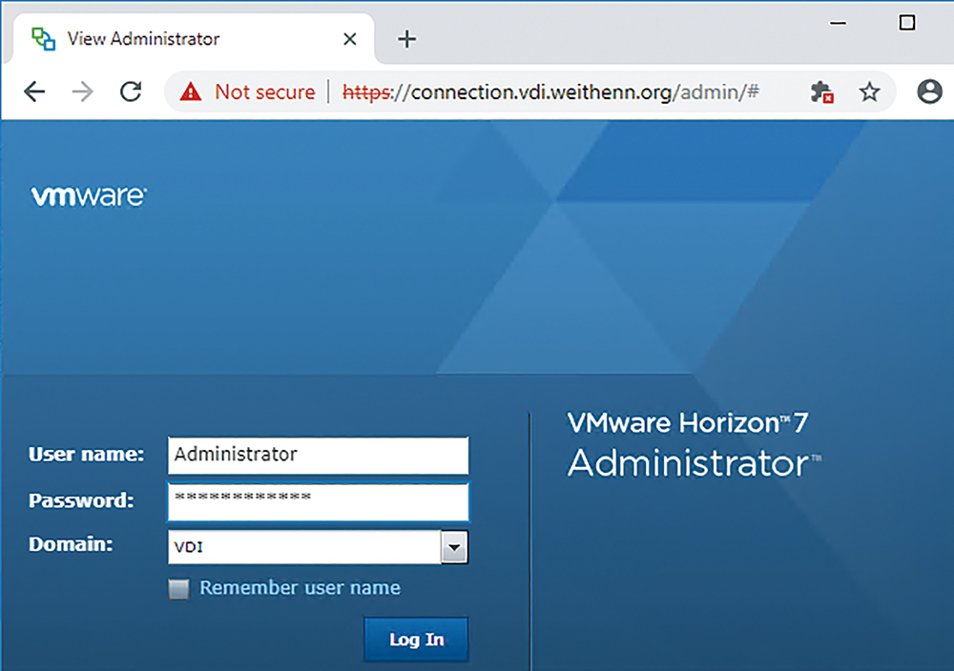Click the Password input field
This screenshot has height=671, width=954.
tap(319, 502)
